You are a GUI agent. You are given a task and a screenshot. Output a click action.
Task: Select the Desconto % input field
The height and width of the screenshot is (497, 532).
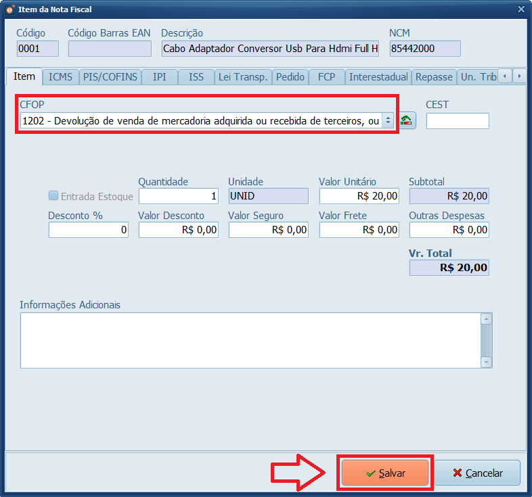coord(89,230)
